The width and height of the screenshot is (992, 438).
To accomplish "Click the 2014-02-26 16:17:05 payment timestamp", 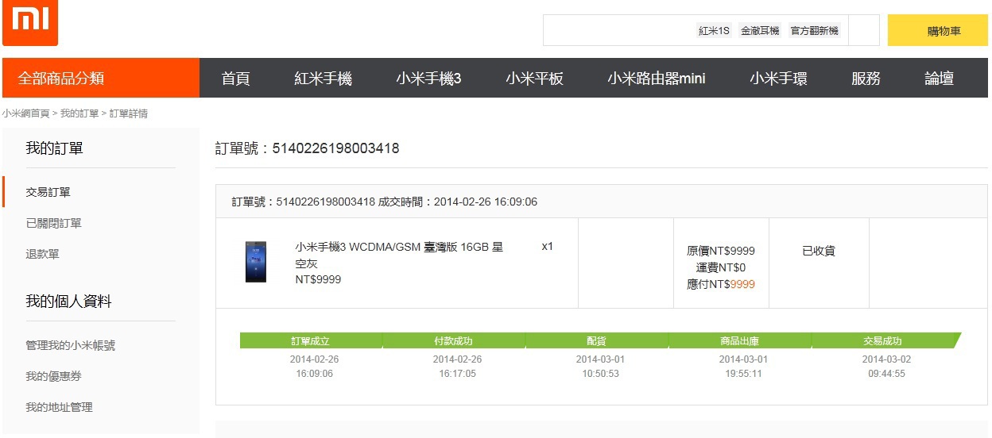I will (x=457, y=366).
